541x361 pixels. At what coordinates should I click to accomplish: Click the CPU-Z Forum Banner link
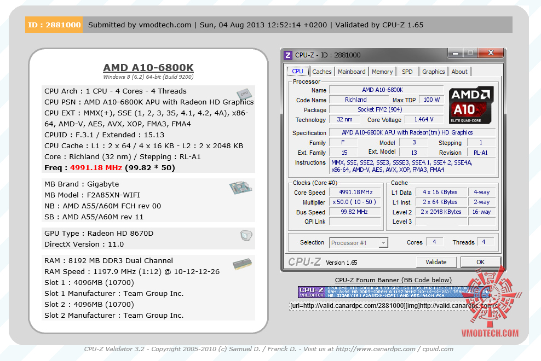point(393,280)
